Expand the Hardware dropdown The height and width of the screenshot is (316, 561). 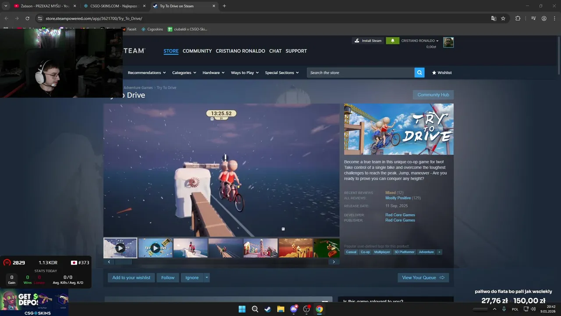point(213,73)
